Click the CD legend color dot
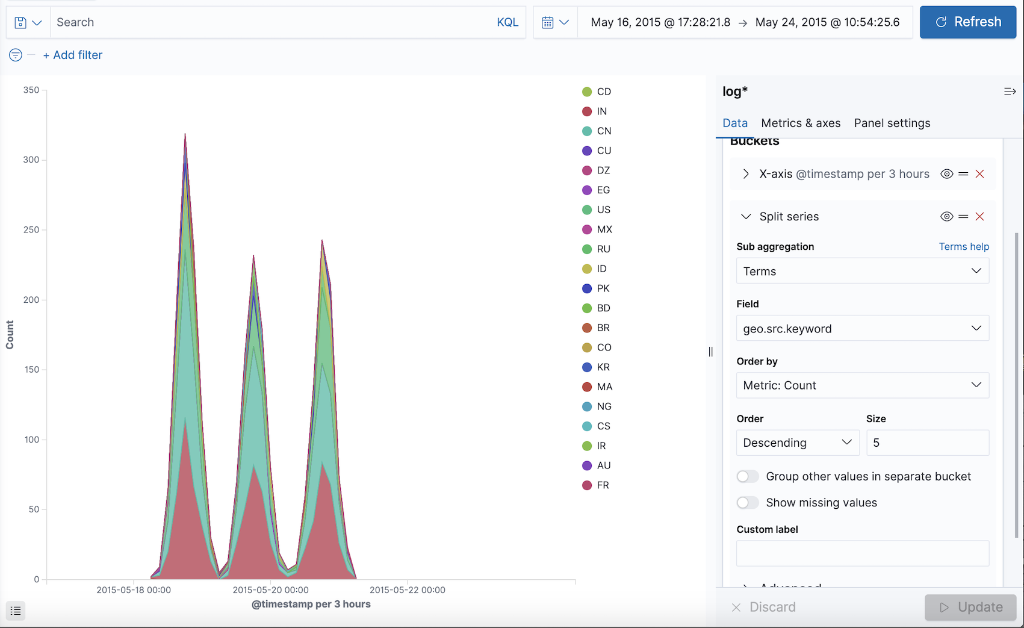The height and width of the screenshot is (628, 1024). [x=587, y=92]
